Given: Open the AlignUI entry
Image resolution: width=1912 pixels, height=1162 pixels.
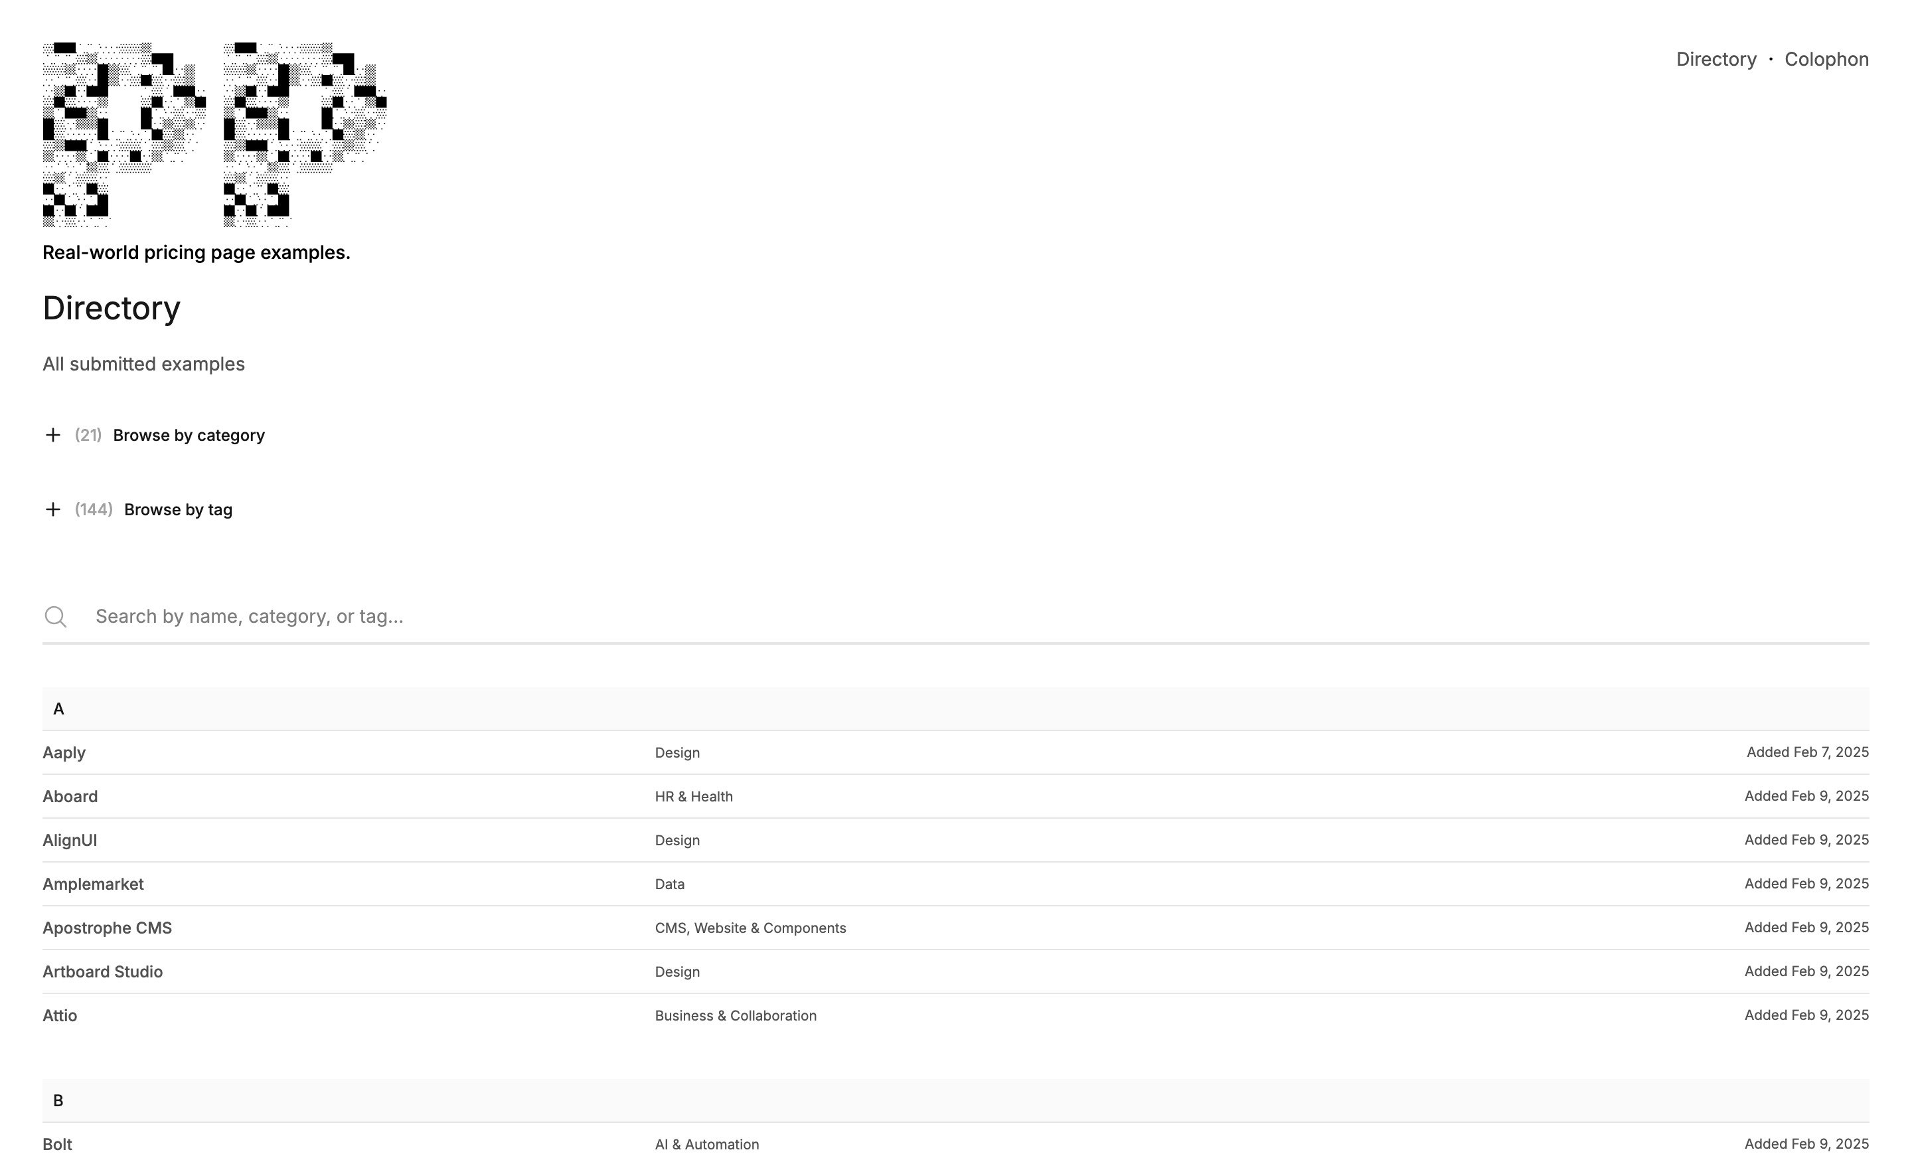Looking at the screenshot, I should 70,841.
